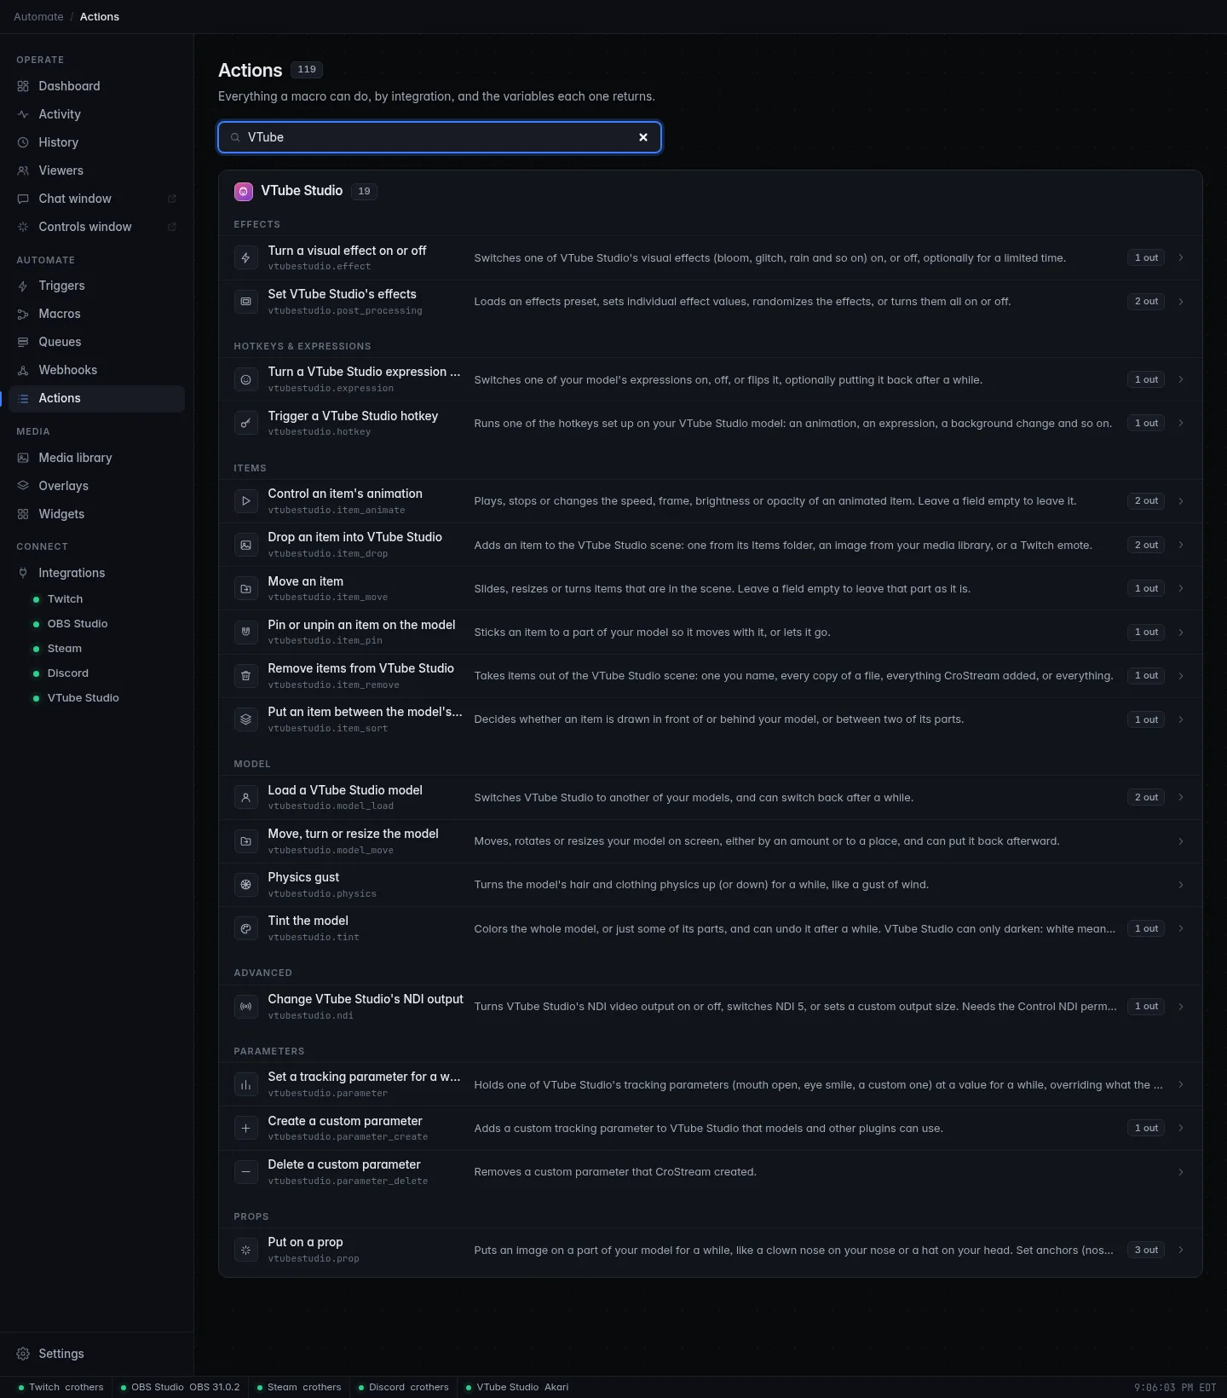The width and height of the screenshot is (1227, 1398).
Task: Open Overlays in the sidebar
Action: point(96,486)
